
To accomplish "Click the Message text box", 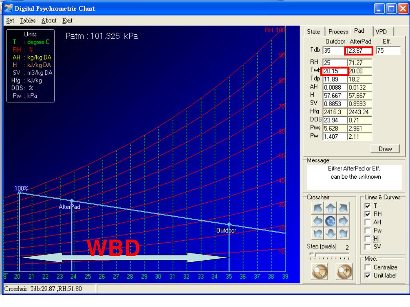I will [x=354, y=177].
